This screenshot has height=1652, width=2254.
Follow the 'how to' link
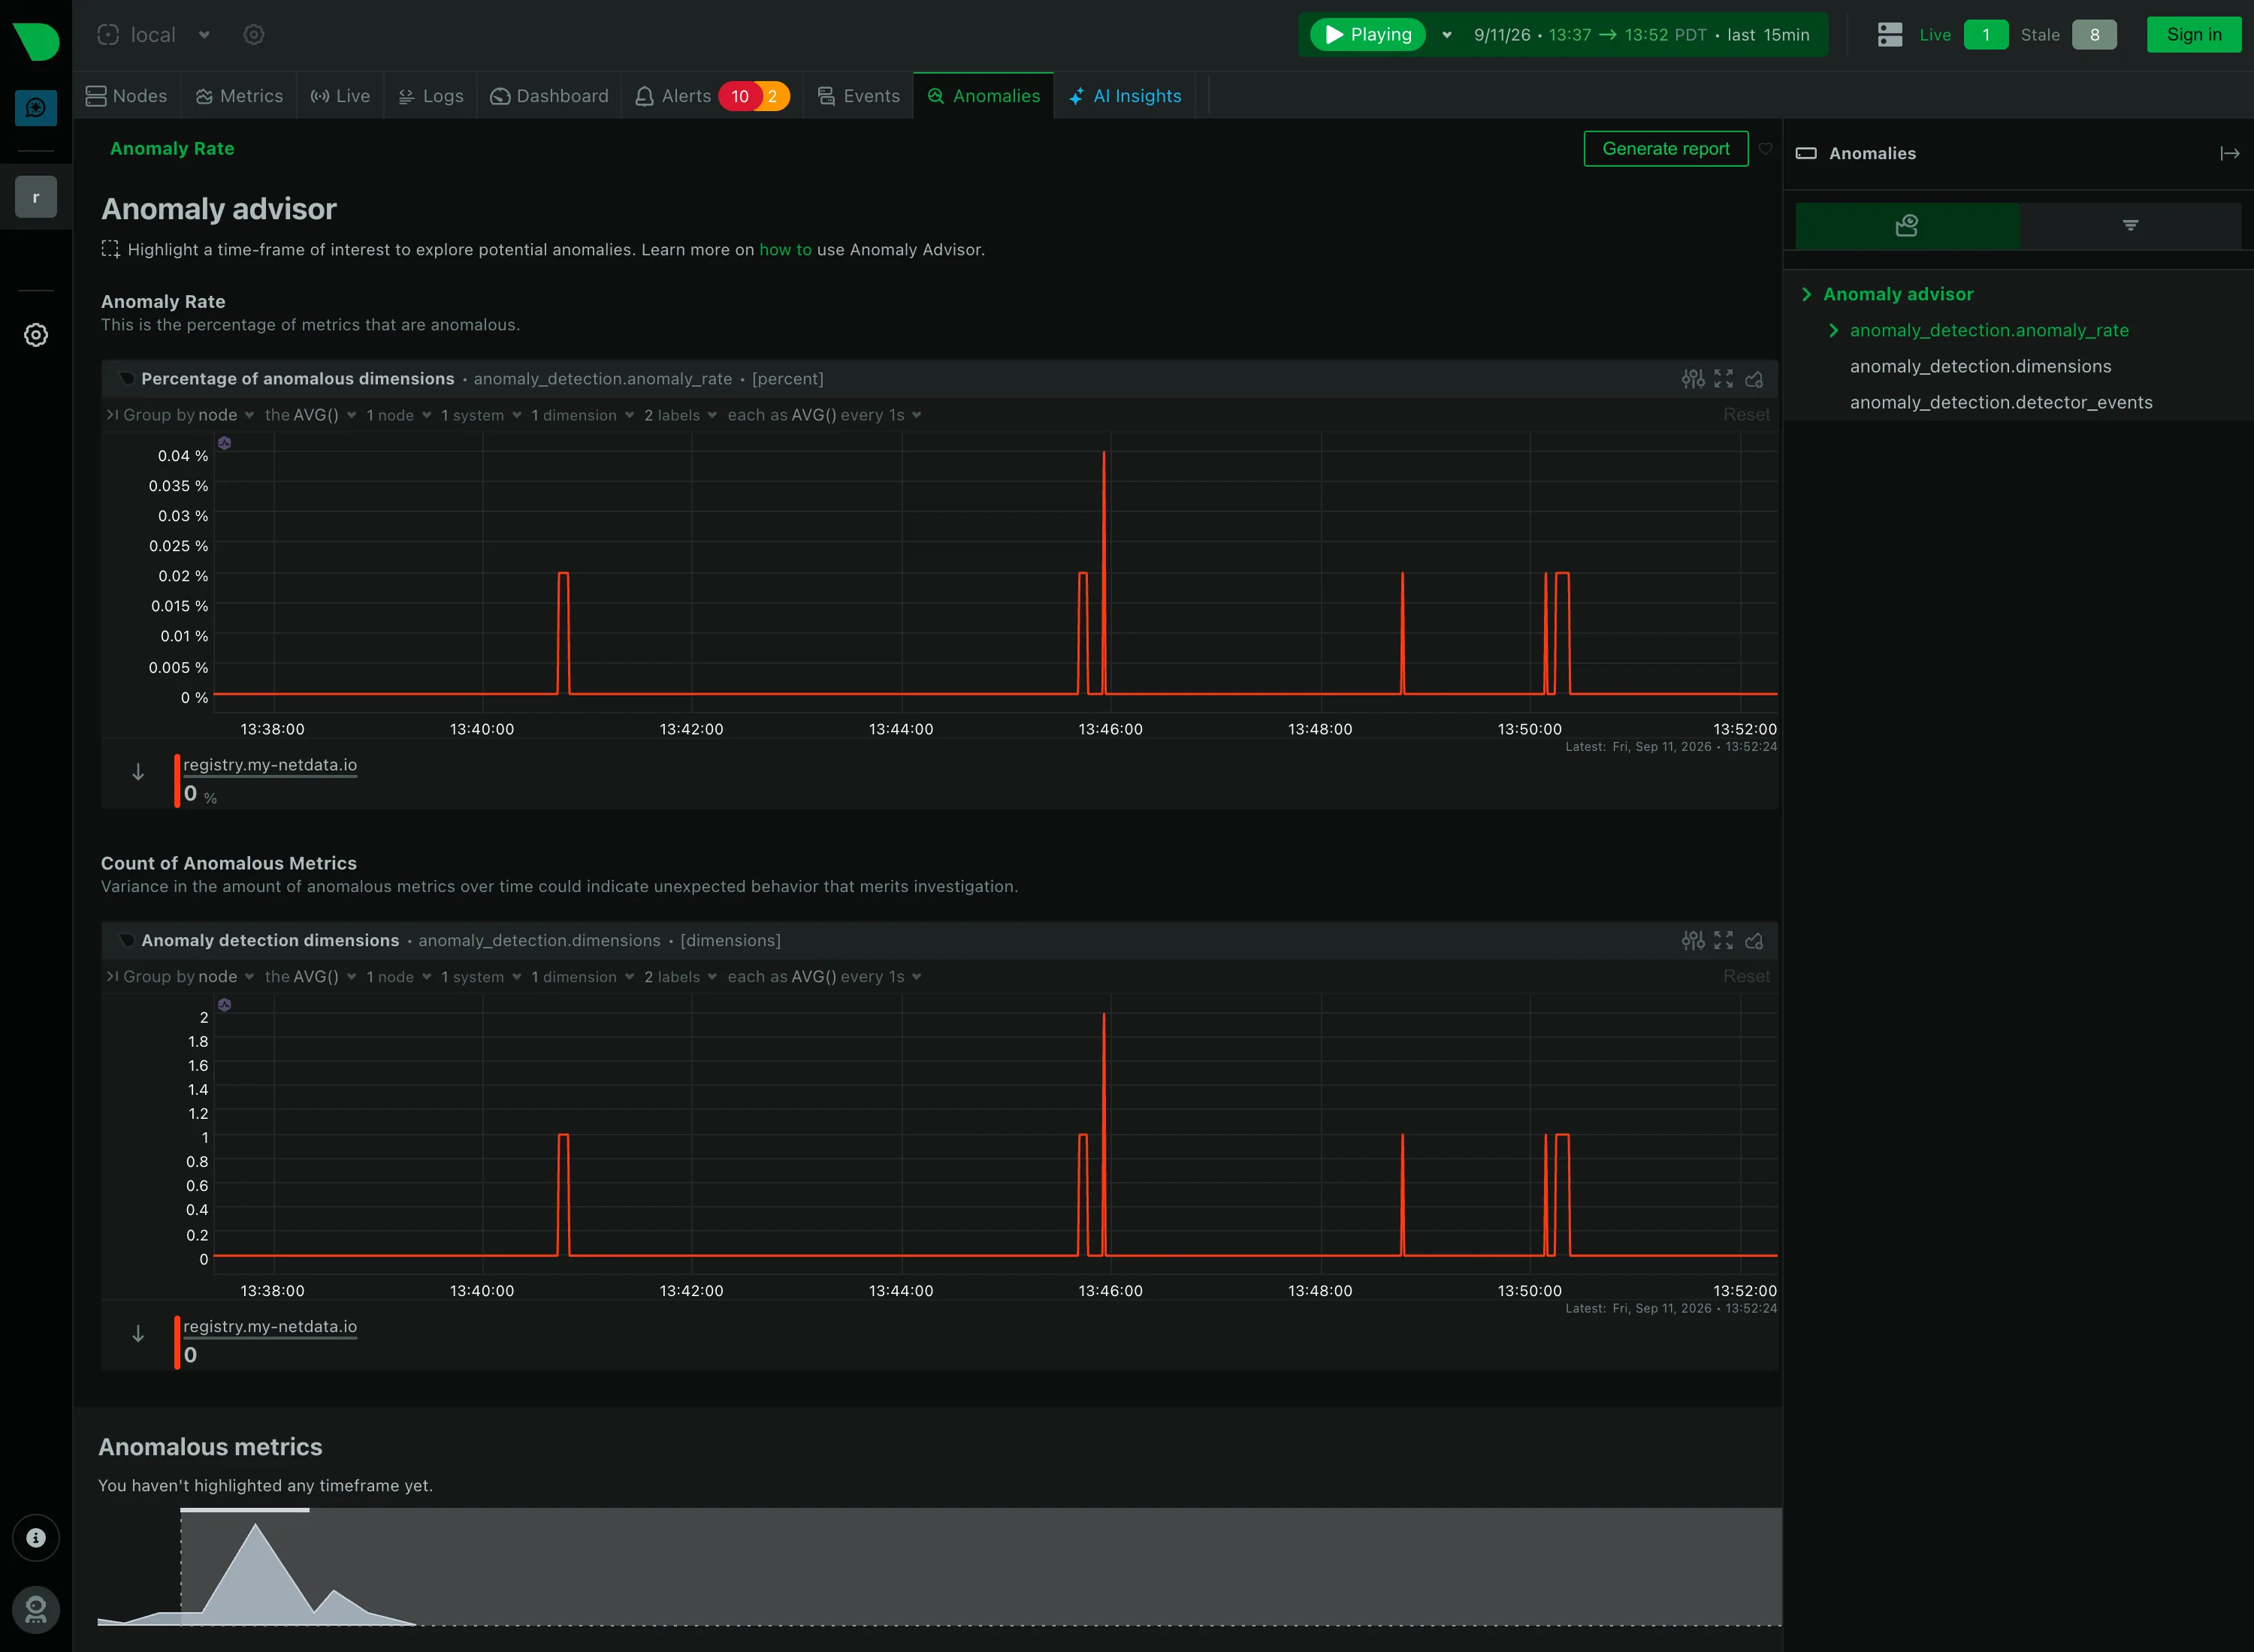coord(785,250)
